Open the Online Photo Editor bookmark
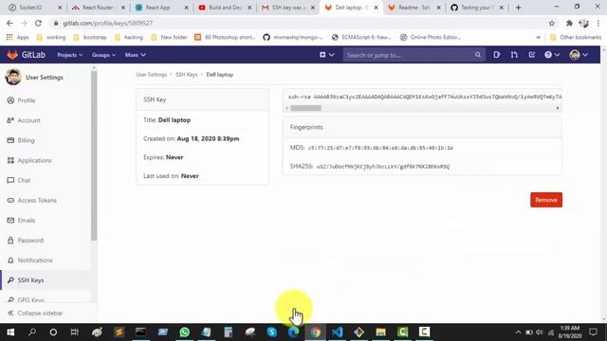The height and width of the screenshot is (341, 607). [431, 38]
